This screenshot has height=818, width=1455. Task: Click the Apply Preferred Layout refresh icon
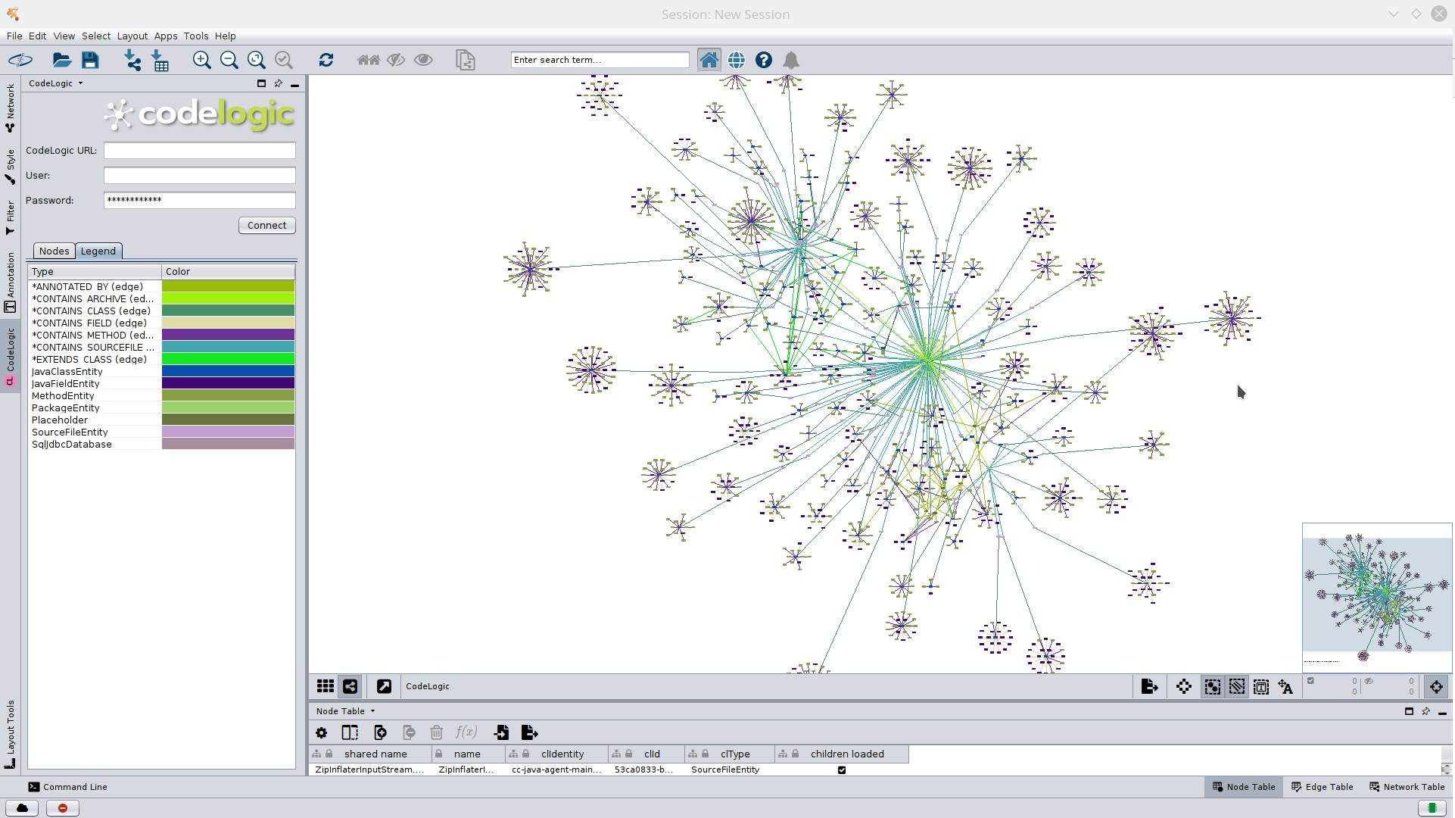click(x=326, y=60)
